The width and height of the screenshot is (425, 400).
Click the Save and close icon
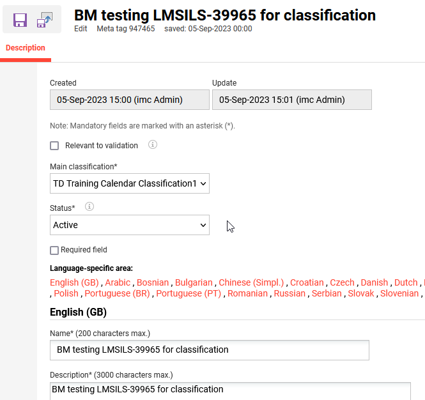click(x=45, y=20)
